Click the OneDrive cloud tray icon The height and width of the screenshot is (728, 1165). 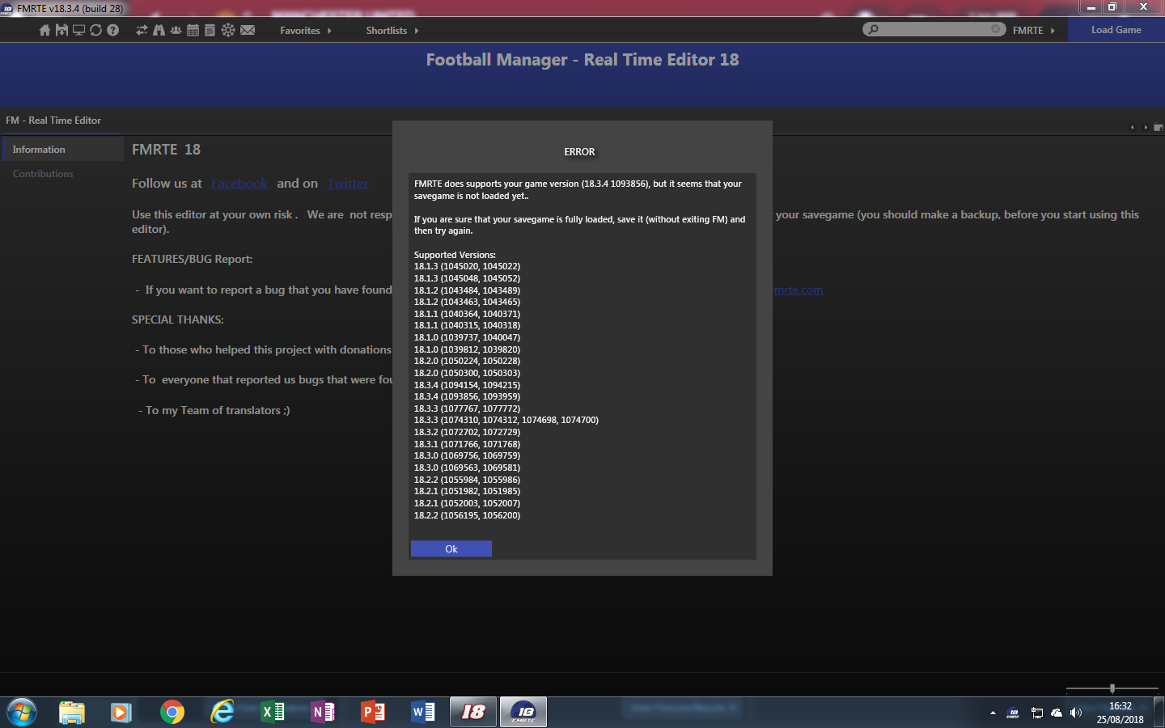pyautogui.click(x=1056, y=713)
